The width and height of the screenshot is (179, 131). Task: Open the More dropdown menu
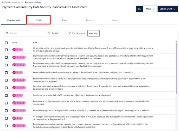coord(150,9)
